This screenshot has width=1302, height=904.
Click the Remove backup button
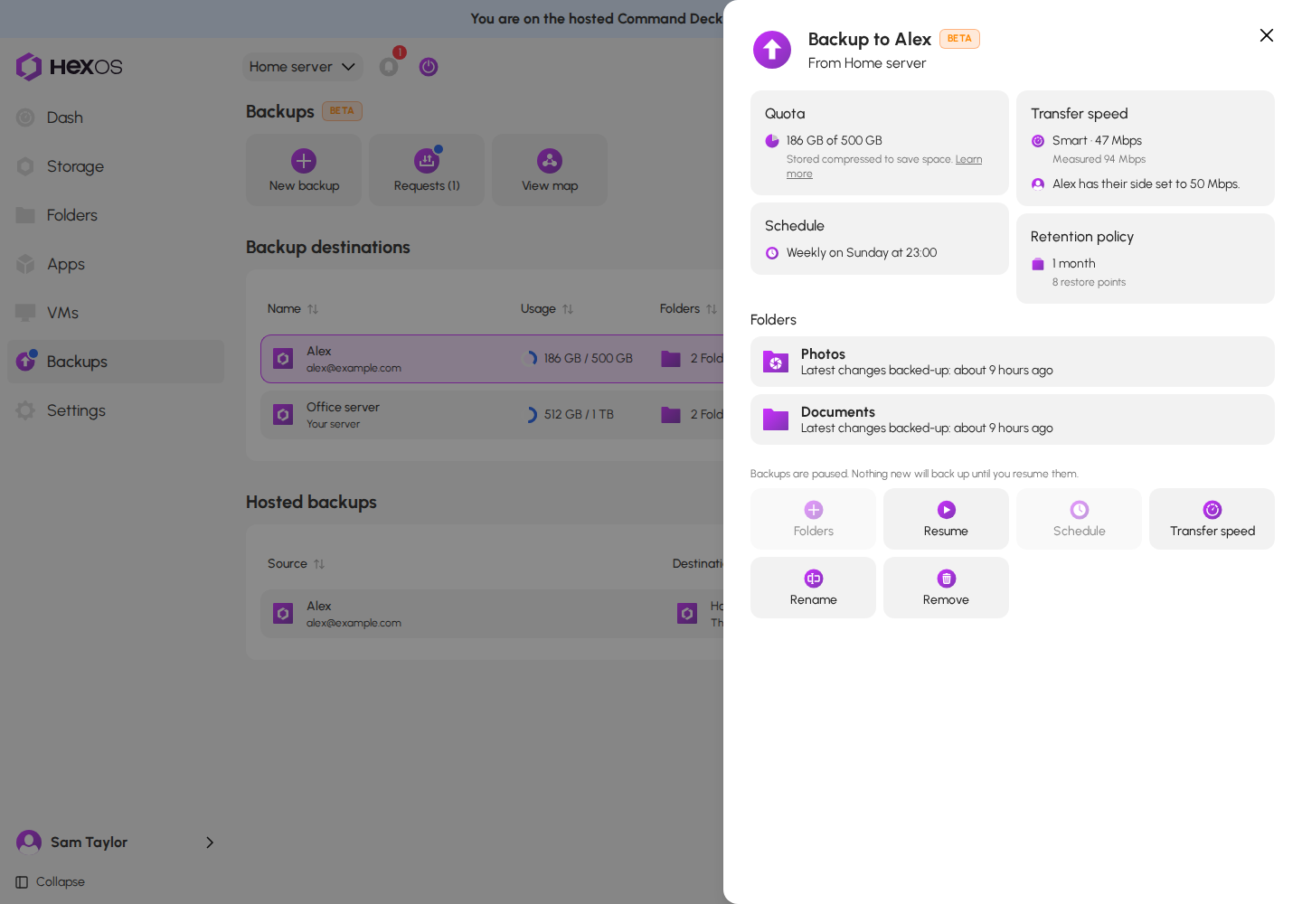point(946,588)
